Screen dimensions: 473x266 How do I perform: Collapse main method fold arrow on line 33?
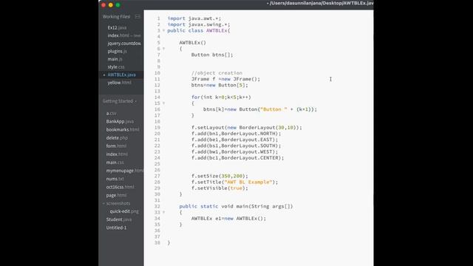164,212
